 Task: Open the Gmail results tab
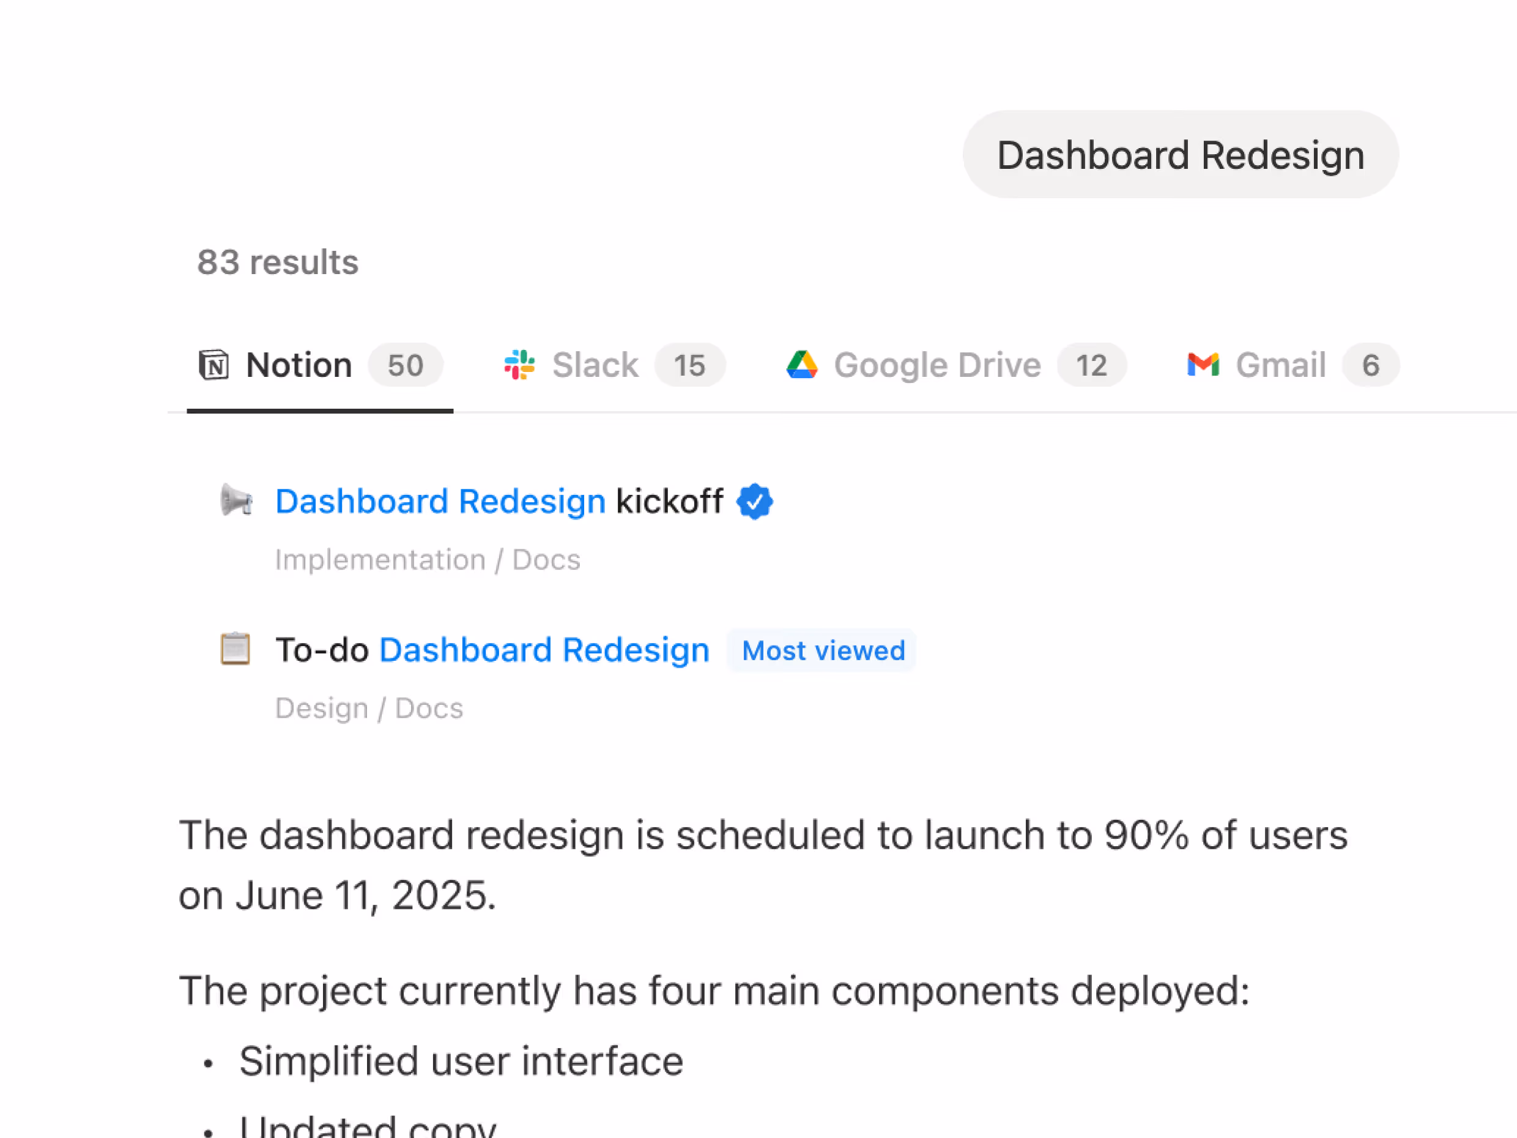(1280, 365)
